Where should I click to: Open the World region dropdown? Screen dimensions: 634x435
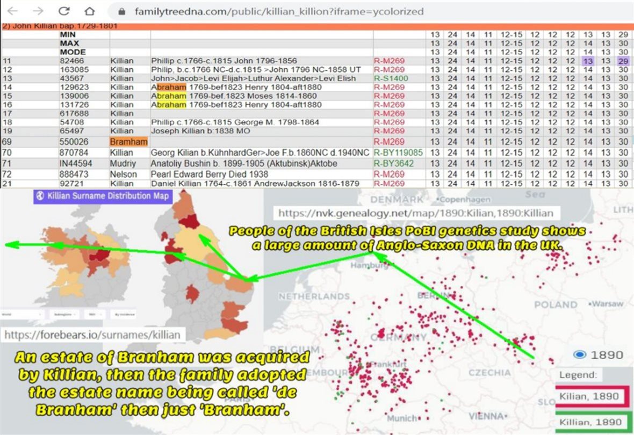coord(21,314)
